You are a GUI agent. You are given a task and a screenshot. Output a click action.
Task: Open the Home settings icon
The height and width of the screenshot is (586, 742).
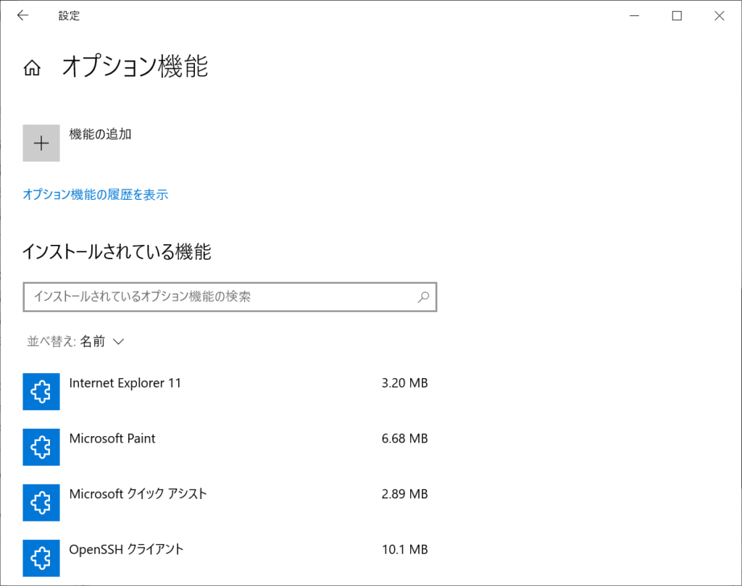(x=32, y=67)
